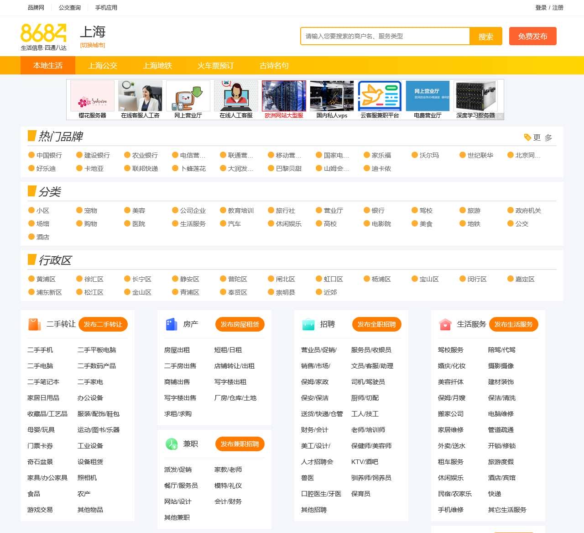Click inside the merchant search input box
This screenshot has width=584, height=533.
(x=386, y=36)
